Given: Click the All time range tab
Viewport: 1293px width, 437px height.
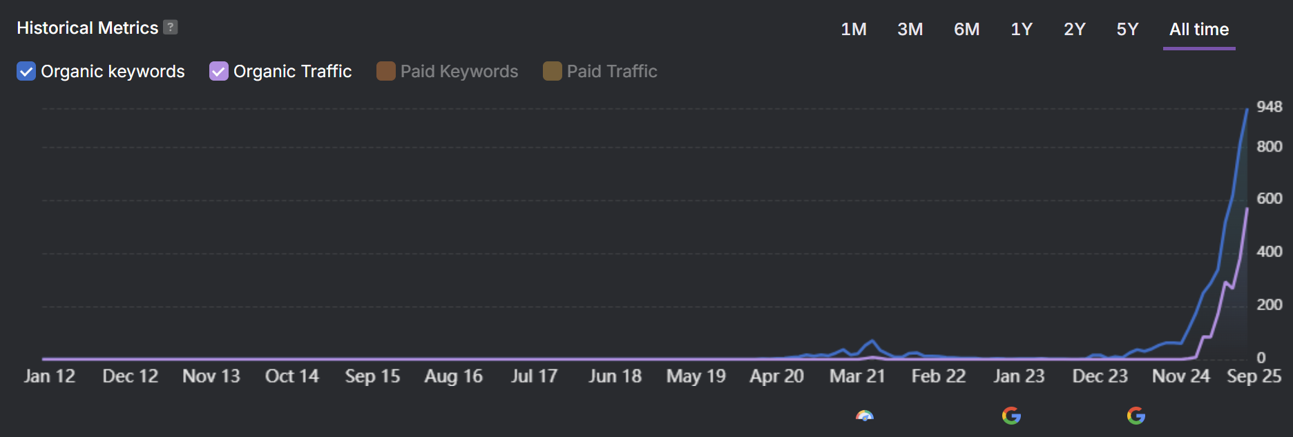Looking at the screenshot, I should pos(1199,30).
